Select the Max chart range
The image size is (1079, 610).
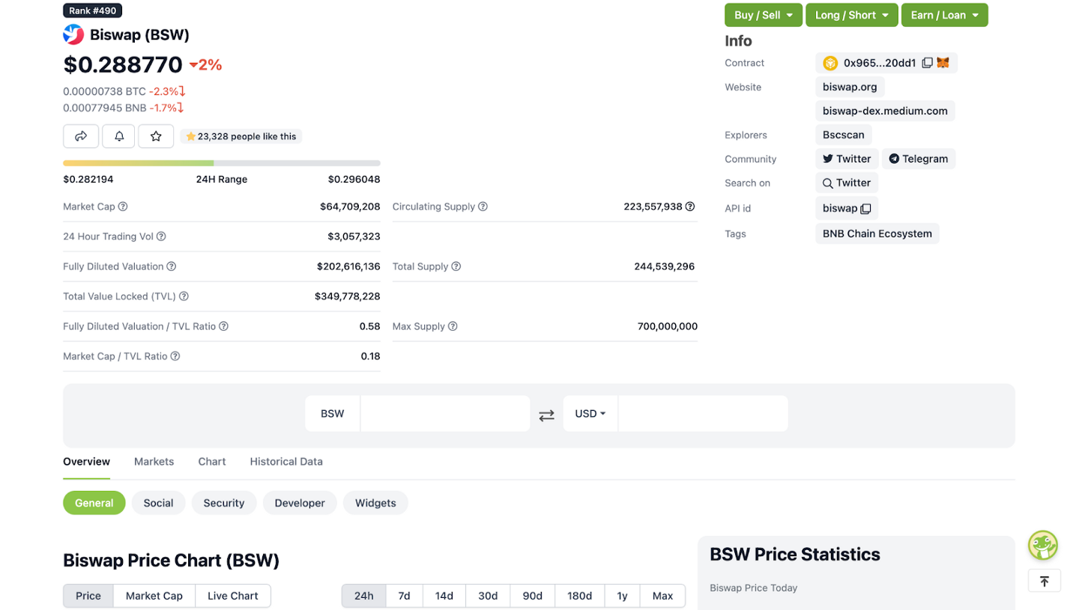pos(663,596)
